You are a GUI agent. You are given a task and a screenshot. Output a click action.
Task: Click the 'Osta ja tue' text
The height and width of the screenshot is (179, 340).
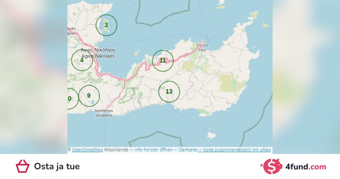click(x=57, y=166)
